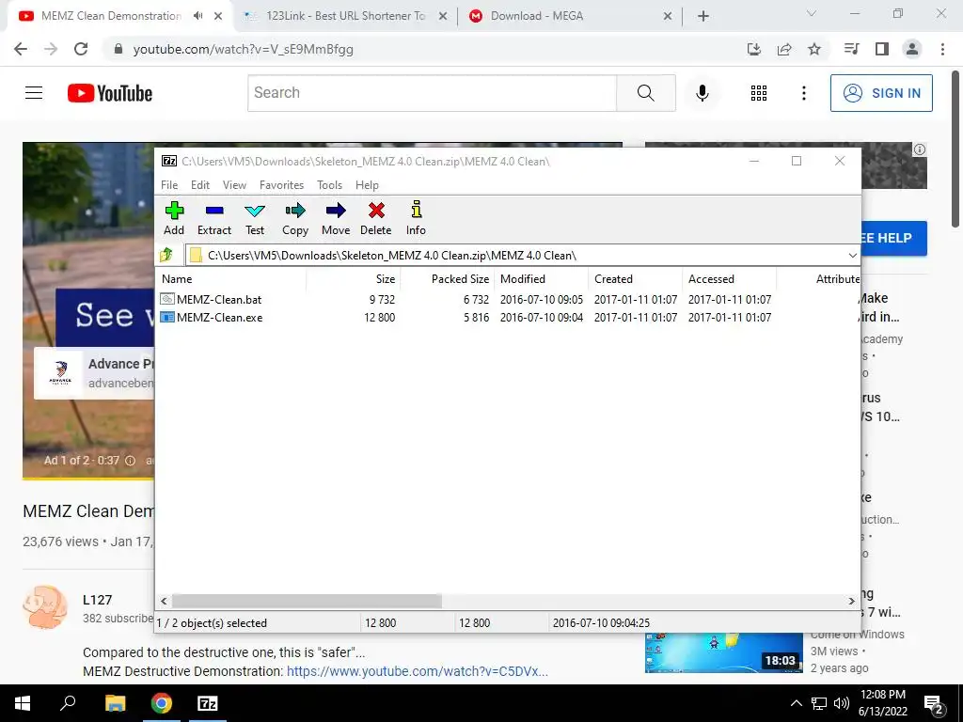
Task: Click the scroll left arrow in 7-Zip
Action: click(164, 601)
